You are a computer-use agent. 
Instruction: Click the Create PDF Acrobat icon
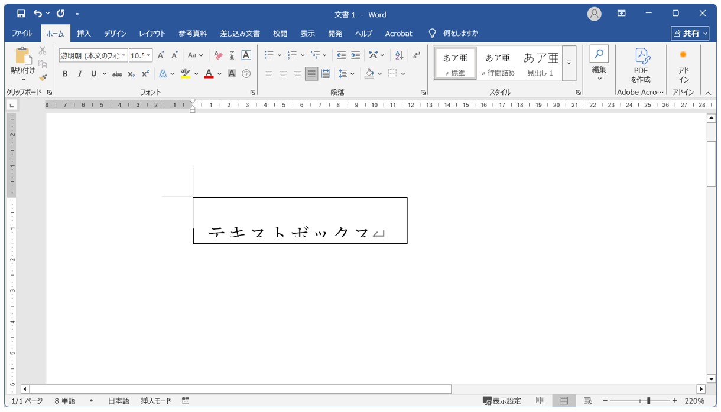(642, 56)
